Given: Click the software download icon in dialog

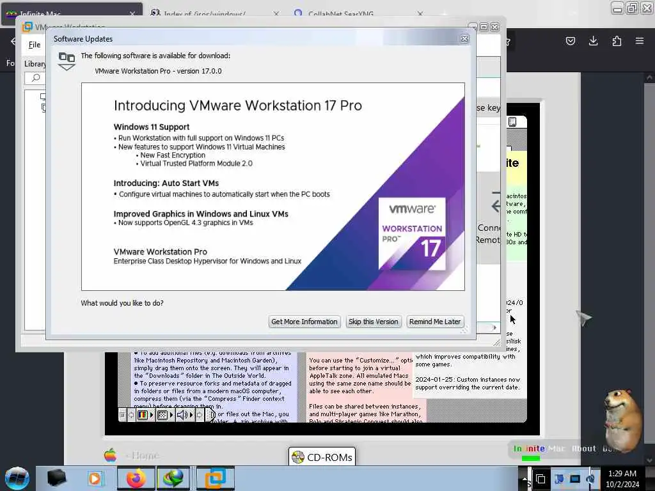Looking at the screenshot, I should [67, 61].
